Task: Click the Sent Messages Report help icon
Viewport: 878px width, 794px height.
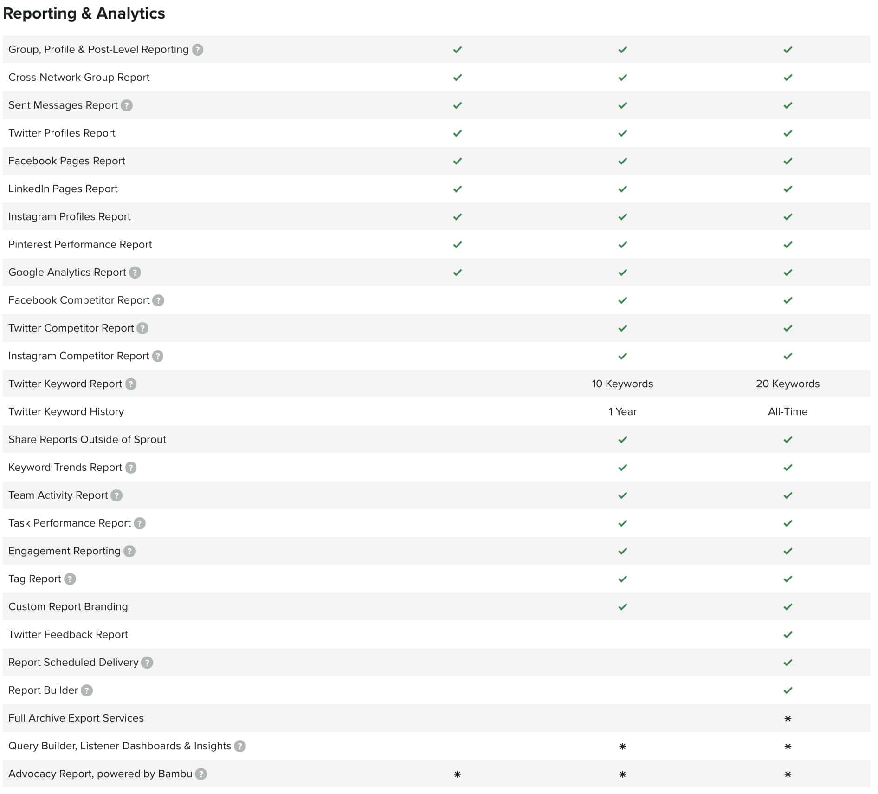Action: (x=127, y=105)
